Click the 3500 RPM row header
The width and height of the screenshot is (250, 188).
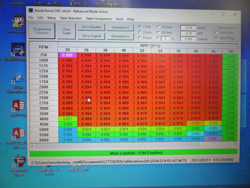(x=44, y=114)
